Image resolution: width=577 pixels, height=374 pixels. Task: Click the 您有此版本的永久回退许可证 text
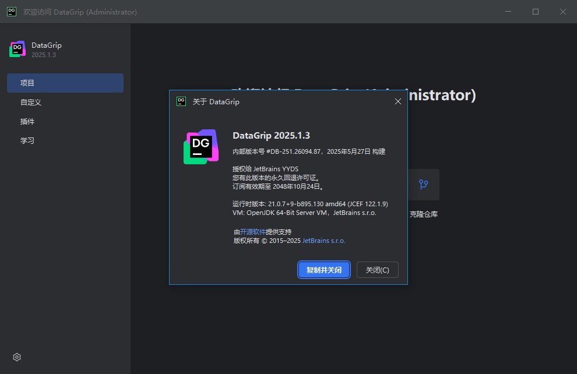click(276, 178)
